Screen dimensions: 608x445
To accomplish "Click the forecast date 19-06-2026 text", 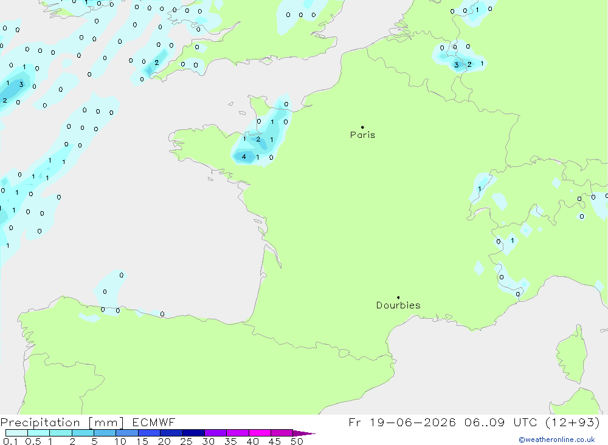I will 413,422.
